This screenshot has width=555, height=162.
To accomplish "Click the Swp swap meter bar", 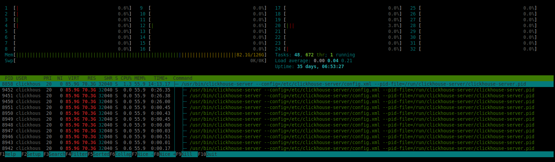I will point(136,61).
